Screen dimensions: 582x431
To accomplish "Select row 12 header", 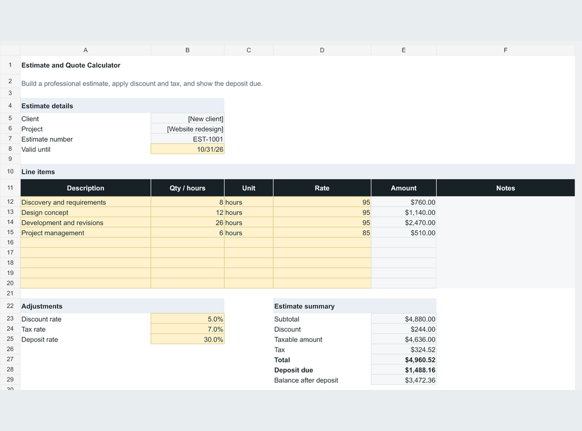I will coord(10,202).
